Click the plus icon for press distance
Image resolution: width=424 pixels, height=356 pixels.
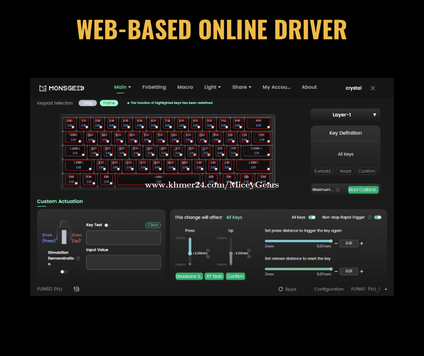(362, 244)
